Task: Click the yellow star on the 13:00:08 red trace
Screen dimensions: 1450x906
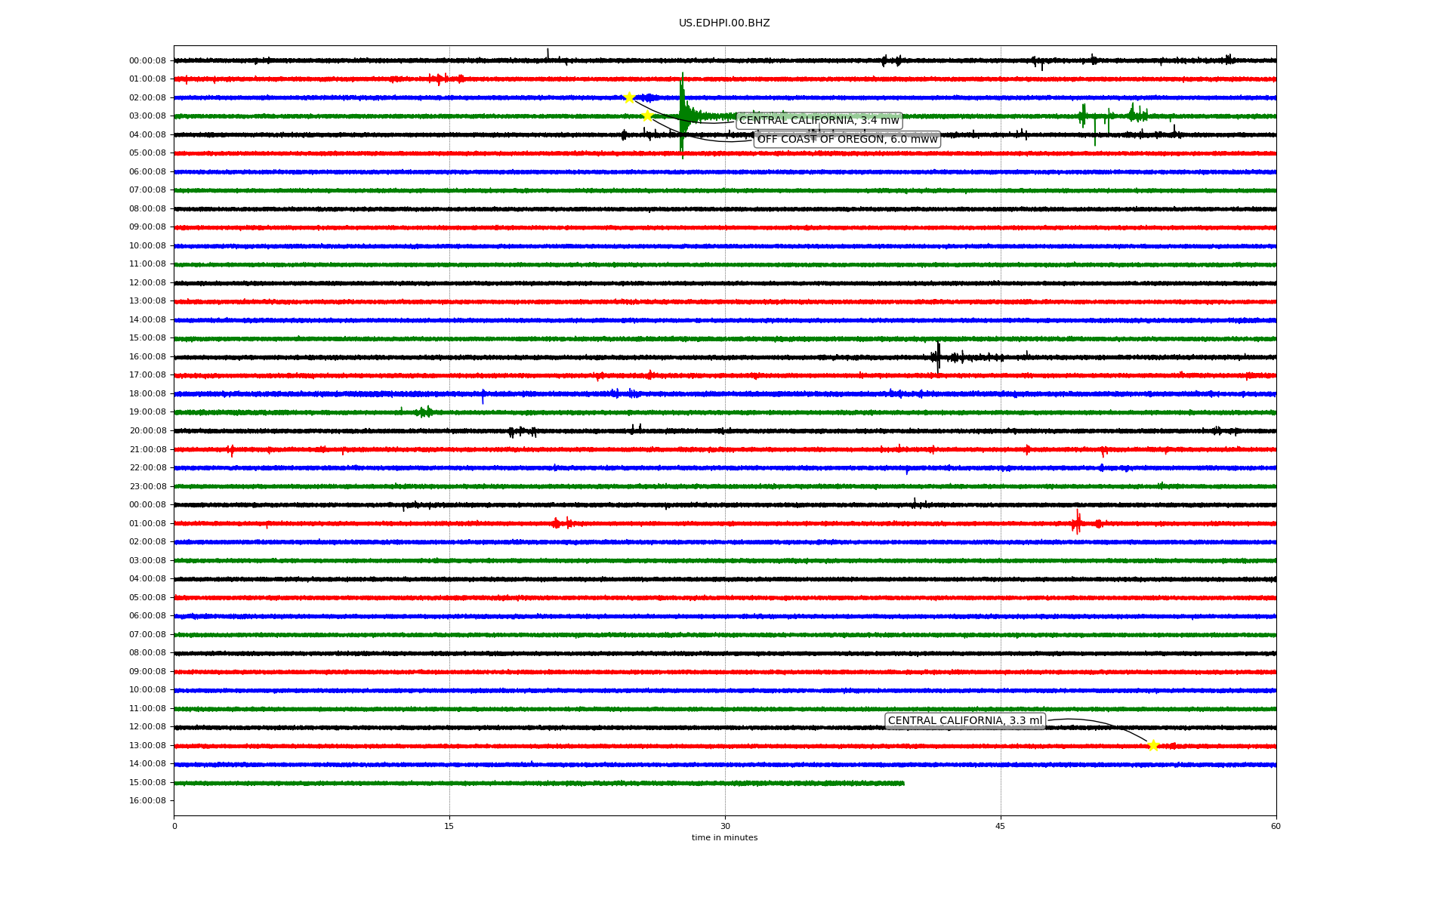Action: 1153,746
